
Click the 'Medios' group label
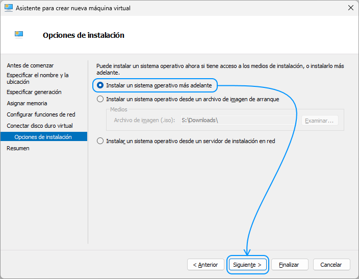[119, 109]
